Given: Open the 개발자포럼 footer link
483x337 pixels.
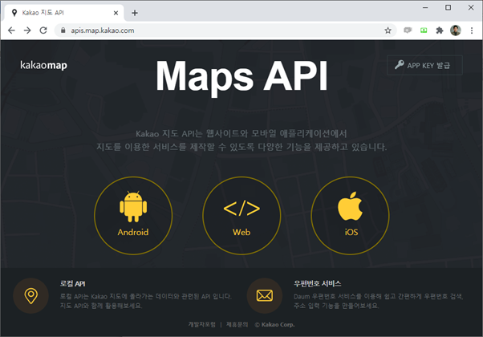Looking at the screenshot, I should point(201,325).
